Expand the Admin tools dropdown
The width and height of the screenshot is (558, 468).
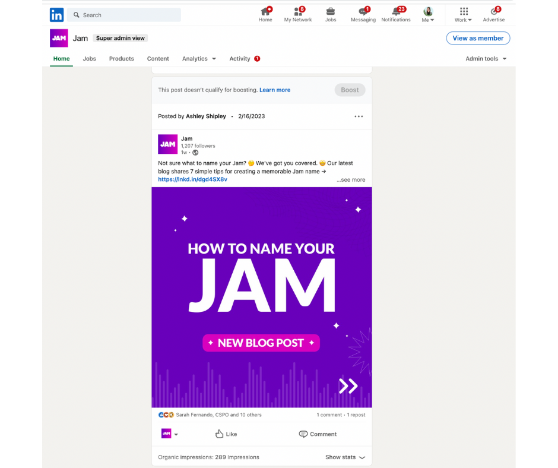coord(486,59)
